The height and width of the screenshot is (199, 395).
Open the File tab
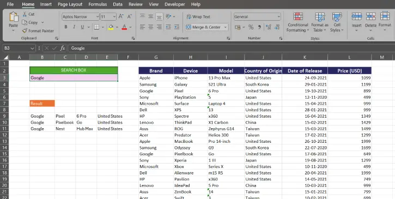10,4
